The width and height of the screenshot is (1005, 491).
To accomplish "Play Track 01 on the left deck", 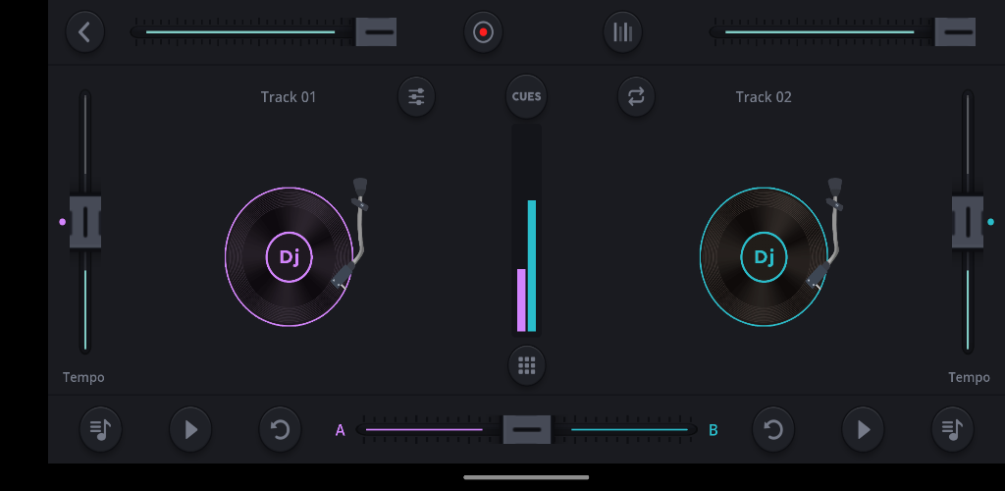I will (190, 429).
